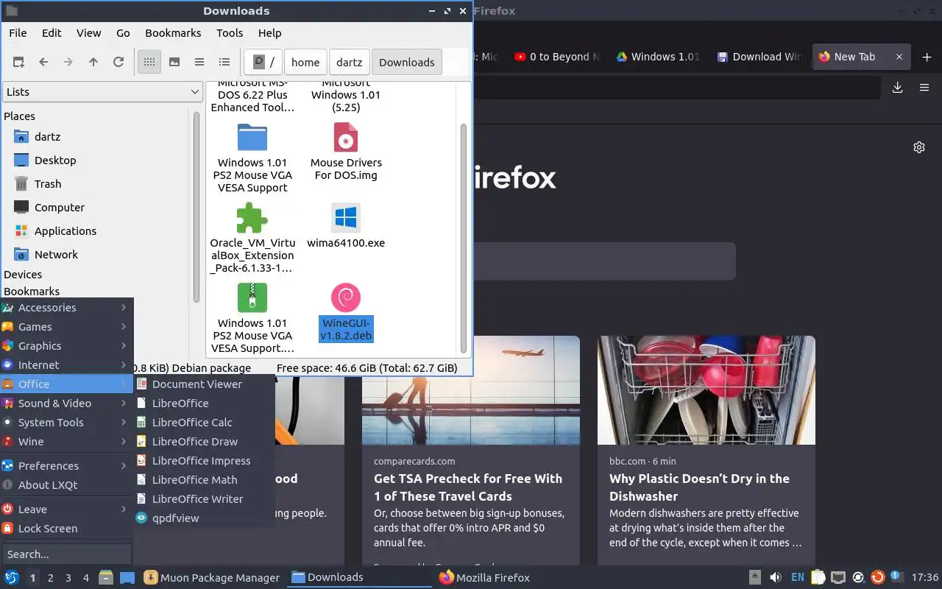Expand the Preferences submenu
Screen dimensions: 942x589
point(66,466)
